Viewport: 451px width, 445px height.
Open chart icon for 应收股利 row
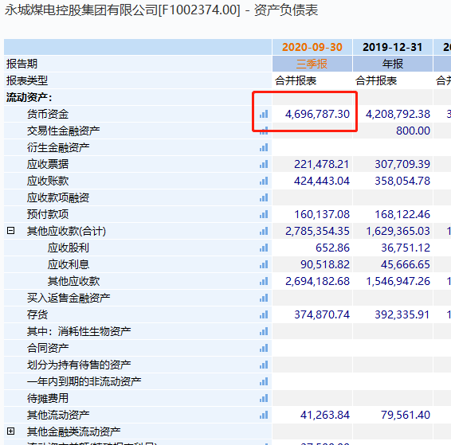264,248
